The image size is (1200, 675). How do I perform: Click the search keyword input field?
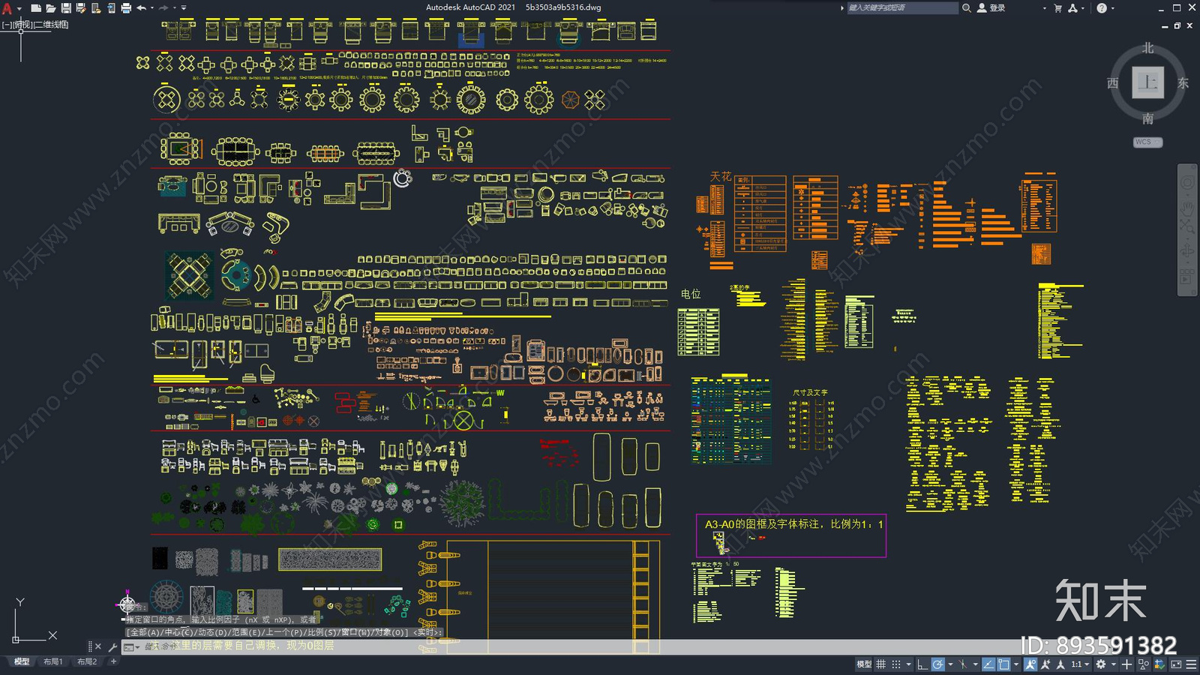(902, 7)
